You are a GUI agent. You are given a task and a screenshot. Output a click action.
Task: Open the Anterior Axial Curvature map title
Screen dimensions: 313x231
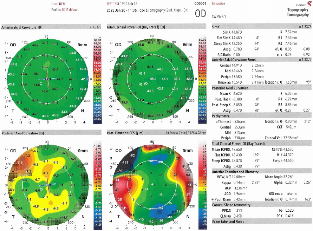pos(23,27)
